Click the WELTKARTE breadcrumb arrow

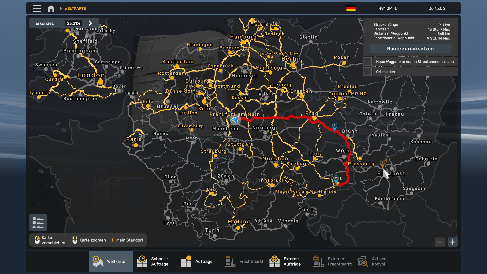click(x=61, y=9)
